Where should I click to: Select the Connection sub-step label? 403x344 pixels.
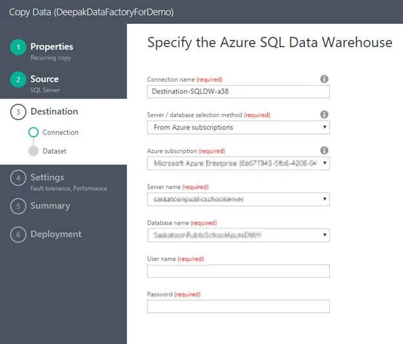point(61,132)
